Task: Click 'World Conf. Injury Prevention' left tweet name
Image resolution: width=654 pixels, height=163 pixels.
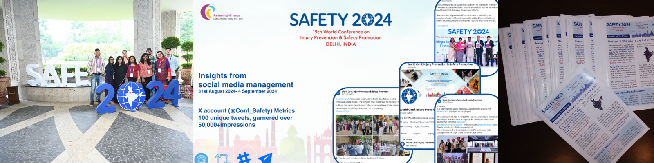Action: (365, 92)
